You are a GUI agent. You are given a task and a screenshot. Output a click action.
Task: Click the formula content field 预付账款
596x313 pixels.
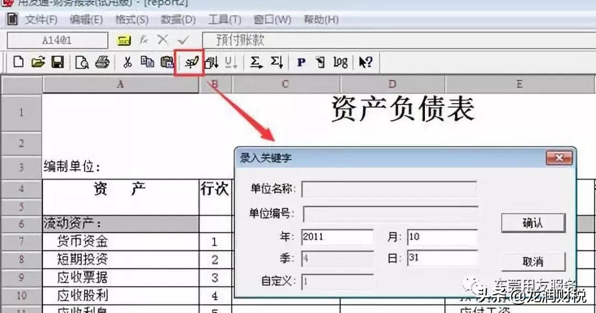(399, 40)
